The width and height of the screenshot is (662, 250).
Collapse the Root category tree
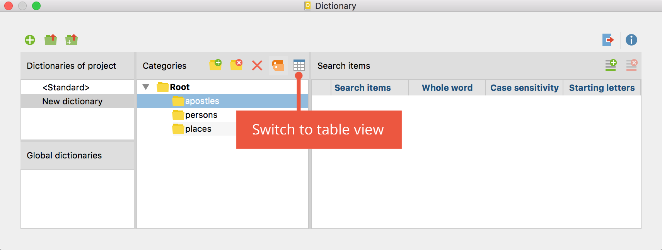point(146,87)
